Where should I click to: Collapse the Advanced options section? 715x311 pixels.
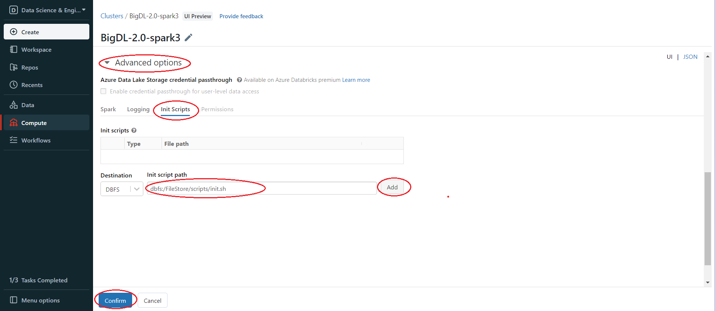tap(107, 63)
